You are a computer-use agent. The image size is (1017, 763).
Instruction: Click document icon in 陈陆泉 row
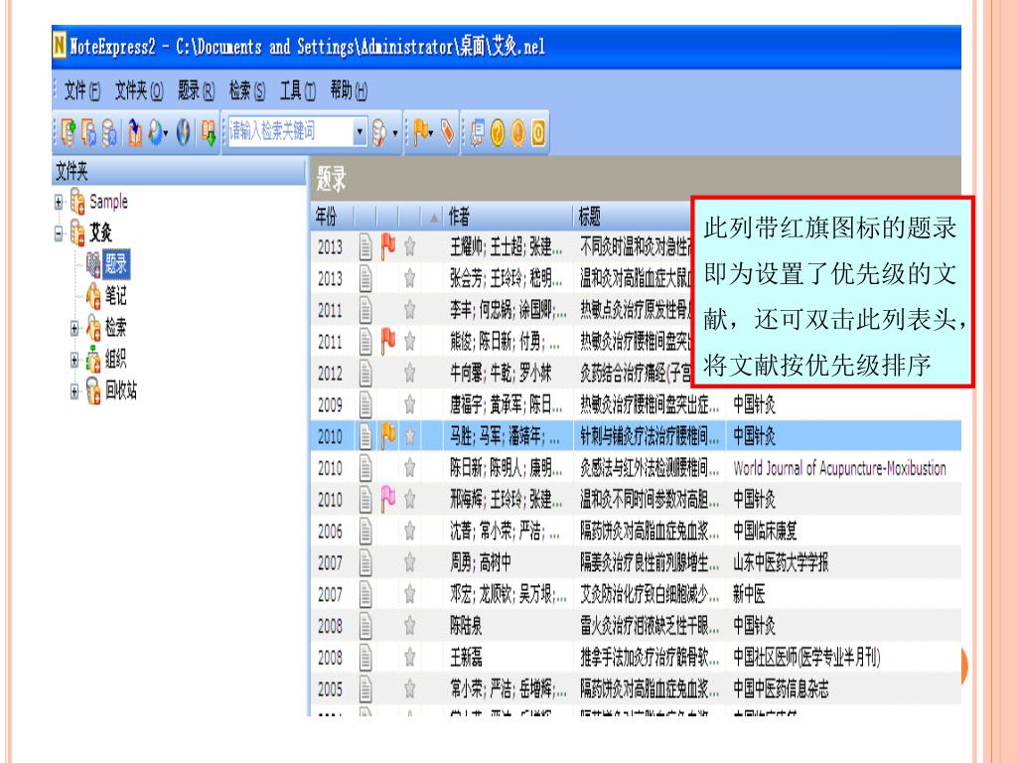(x=365, y=625)
